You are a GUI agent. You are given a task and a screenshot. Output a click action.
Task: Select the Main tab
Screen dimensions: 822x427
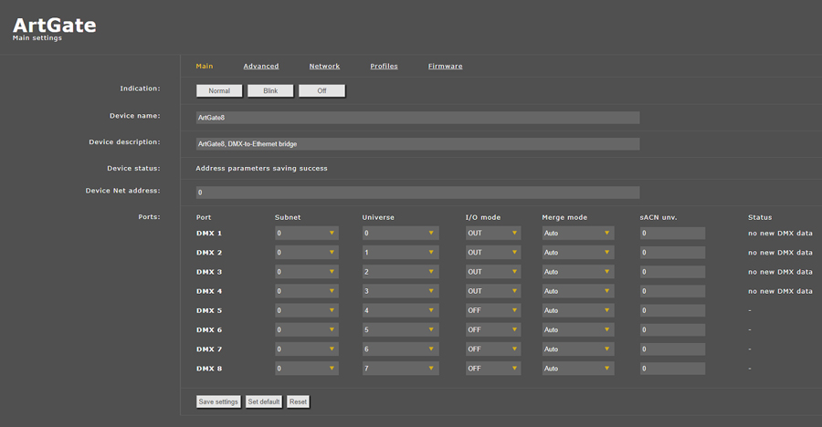tap(205, 66)
